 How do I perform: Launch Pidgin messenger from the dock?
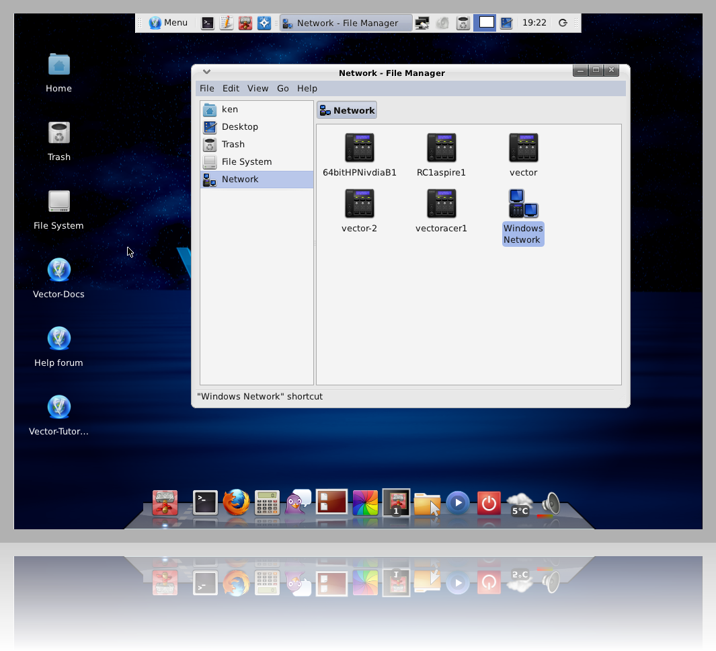pos(298,502)
